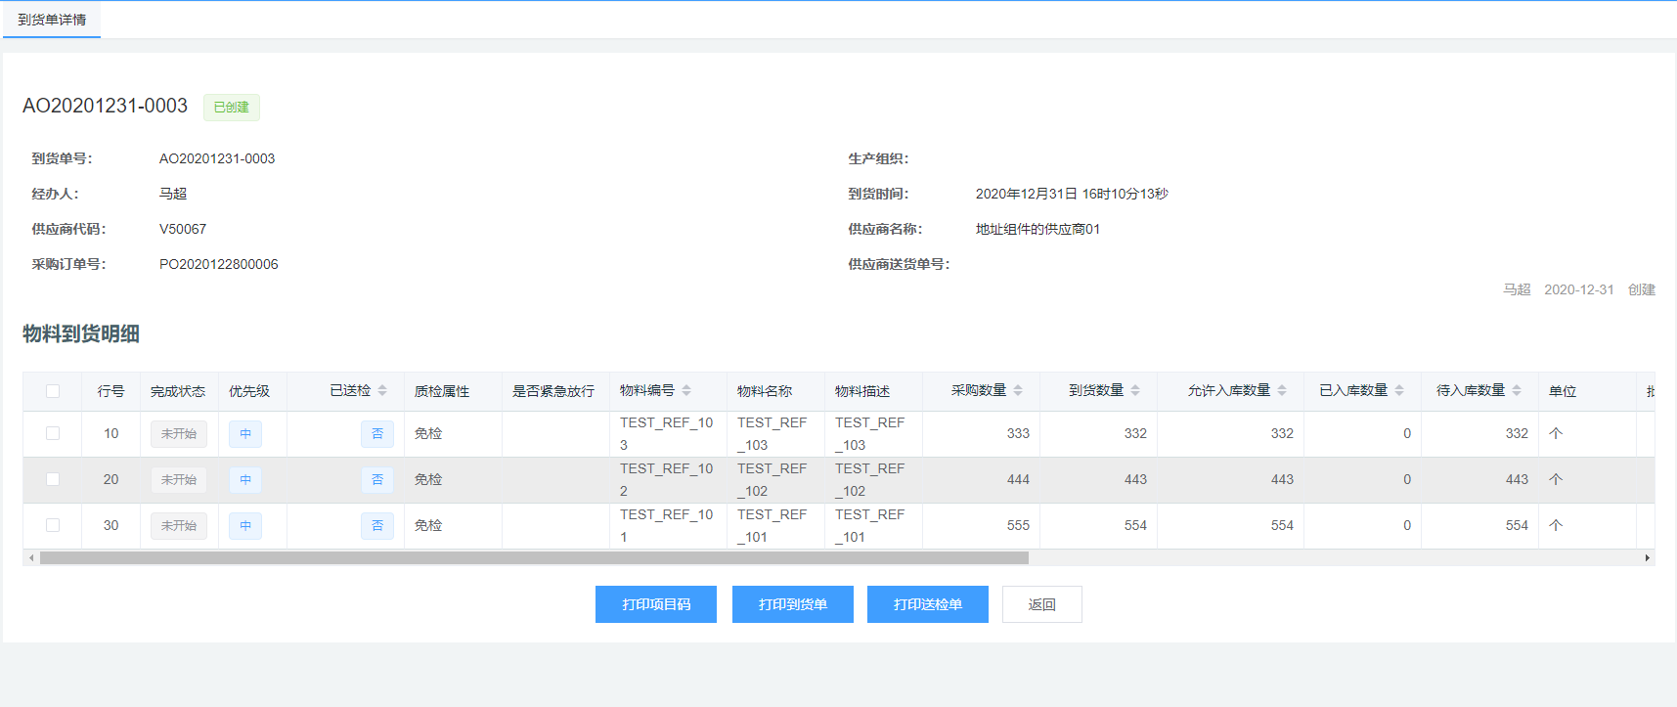This screenshot has width=1677, height=707.
Task: Select all rows with header checkbox
Action: 53,391
